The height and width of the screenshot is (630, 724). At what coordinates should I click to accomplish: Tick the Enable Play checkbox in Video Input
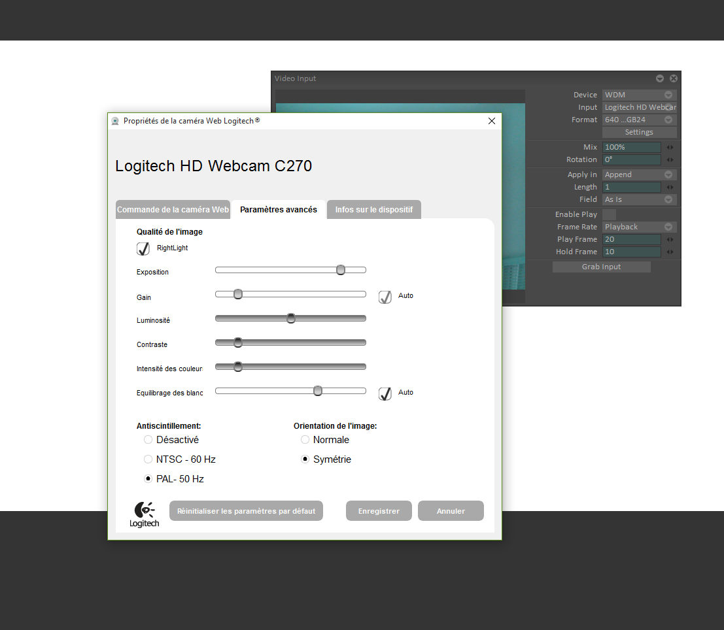point(609,214)
